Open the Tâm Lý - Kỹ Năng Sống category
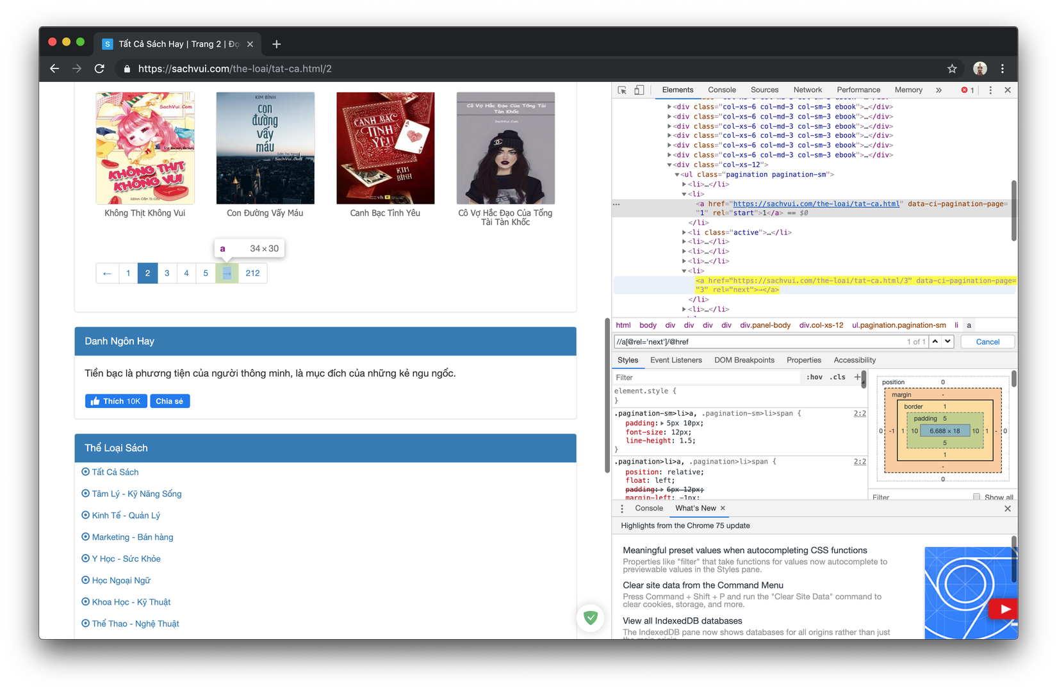Image resolution: width=1057 pixels, height=691 pixels. 136,494
